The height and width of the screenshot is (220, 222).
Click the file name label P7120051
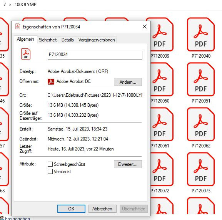pyautogui.click(x=201, y=101)
